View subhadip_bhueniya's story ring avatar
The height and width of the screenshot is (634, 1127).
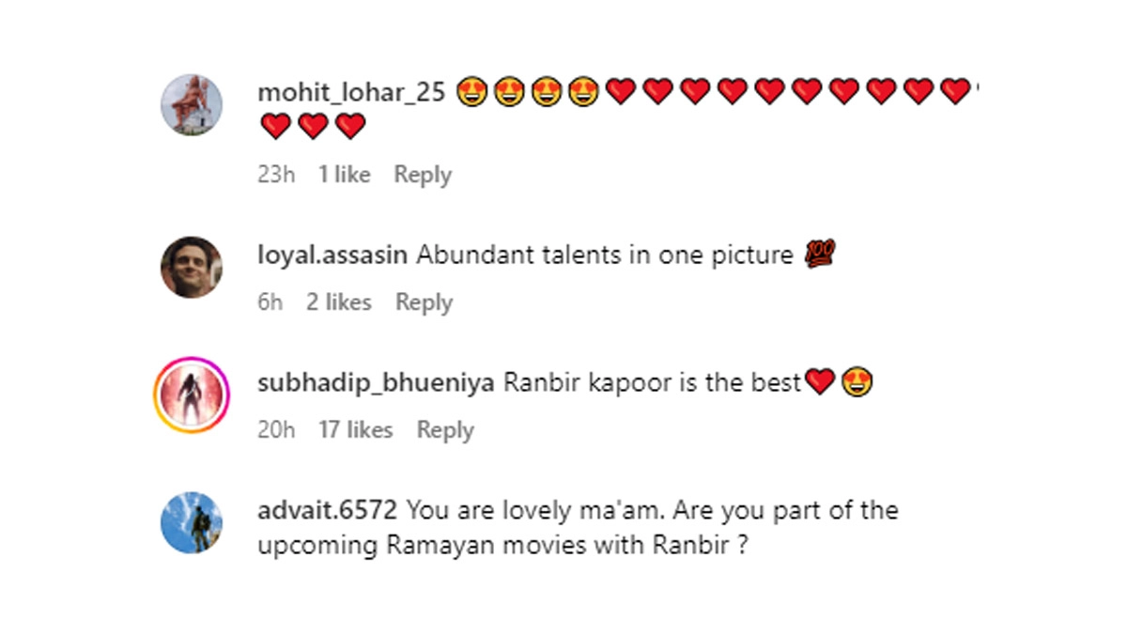pyautogui.click(x=192, y=394)
